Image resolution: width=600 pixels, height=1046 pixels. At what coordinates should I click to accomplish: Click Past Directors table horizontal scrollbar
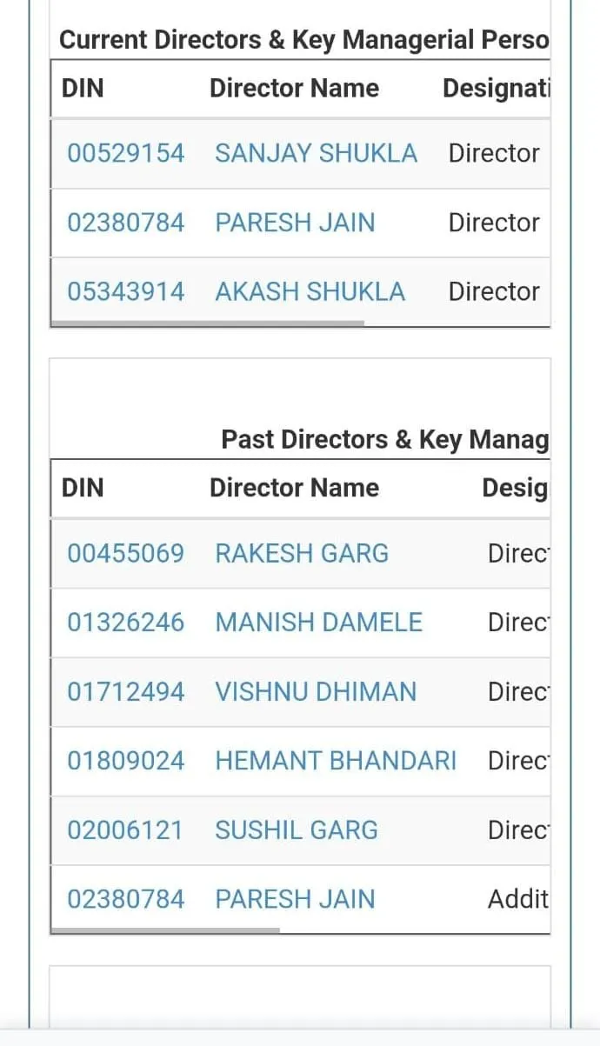[x=165, y=930]
